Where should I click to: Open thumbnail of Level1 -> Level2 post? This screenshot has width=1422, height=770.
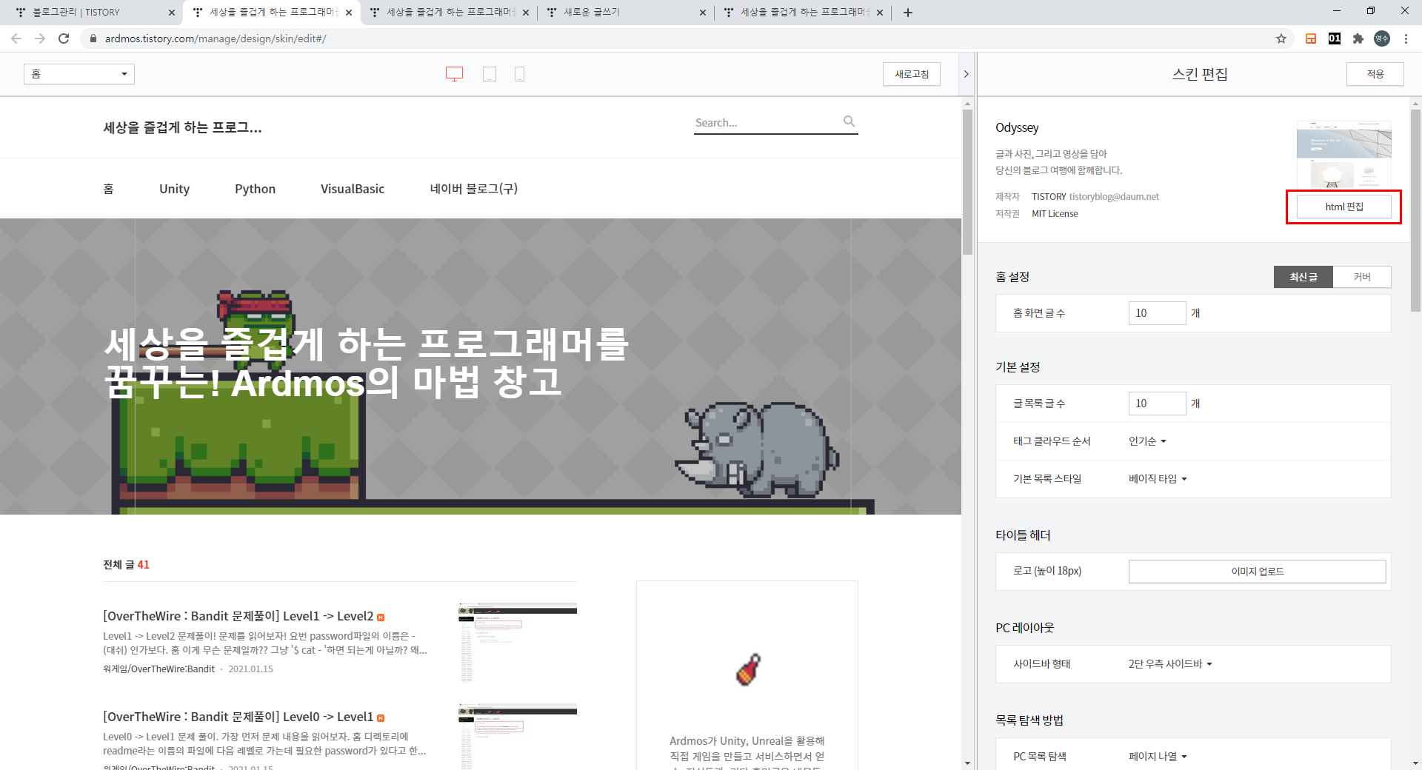[517, 643]
